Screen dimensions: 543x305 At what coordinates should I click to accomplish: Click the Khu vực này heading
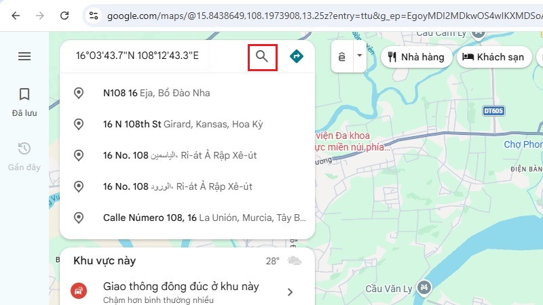pyautogui.click(x=105, y=261)
